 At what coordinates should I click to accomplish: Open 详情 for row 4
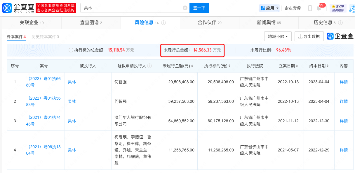344,150
